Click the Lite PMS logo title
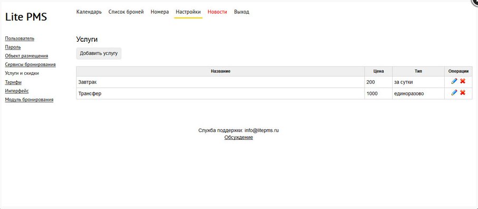 coord(26,17)
